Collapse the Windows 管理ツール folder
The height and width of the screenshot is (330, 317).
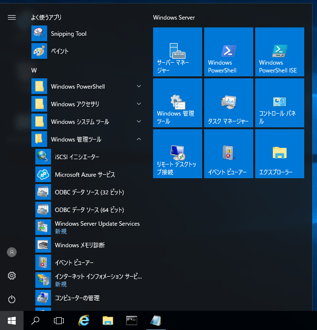[x=86, y=140]
